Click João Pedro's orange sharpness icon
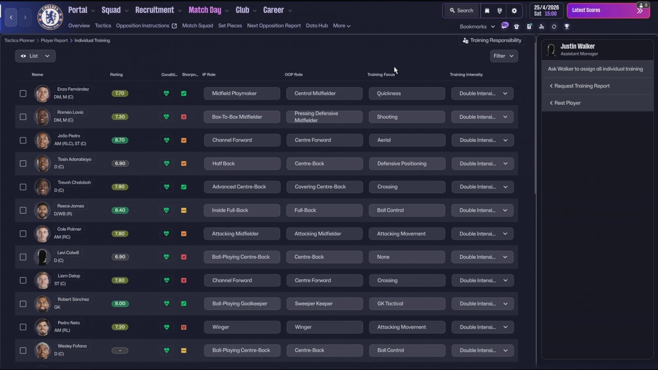This screenshot has height=370, width=658. pyautogui.click(x=184, y=140)
